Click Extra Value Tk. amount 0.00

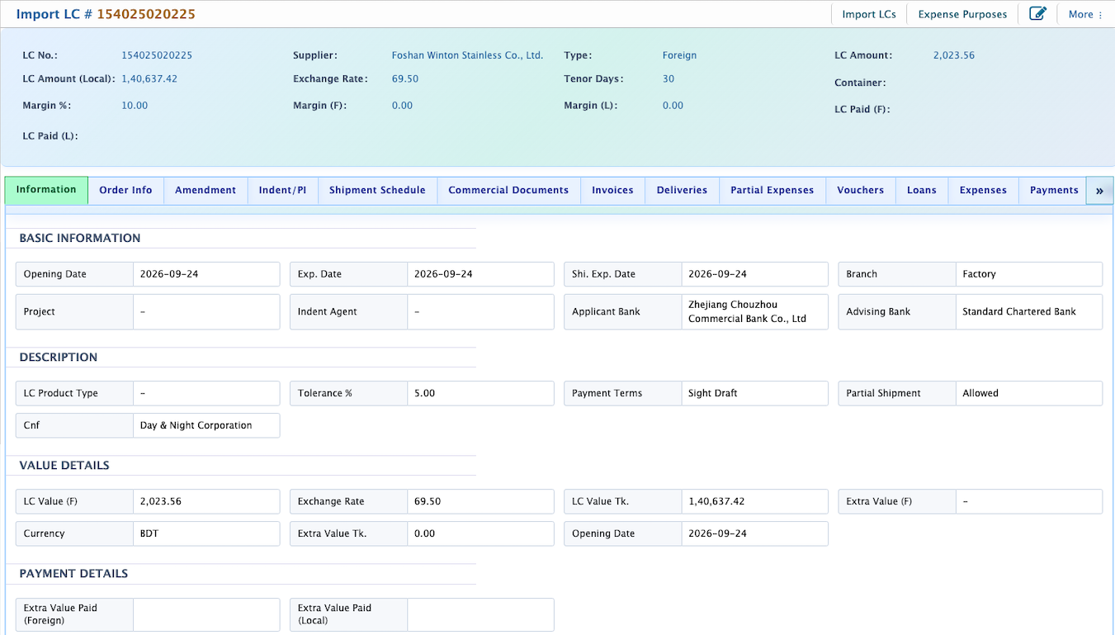coord(480,533)
